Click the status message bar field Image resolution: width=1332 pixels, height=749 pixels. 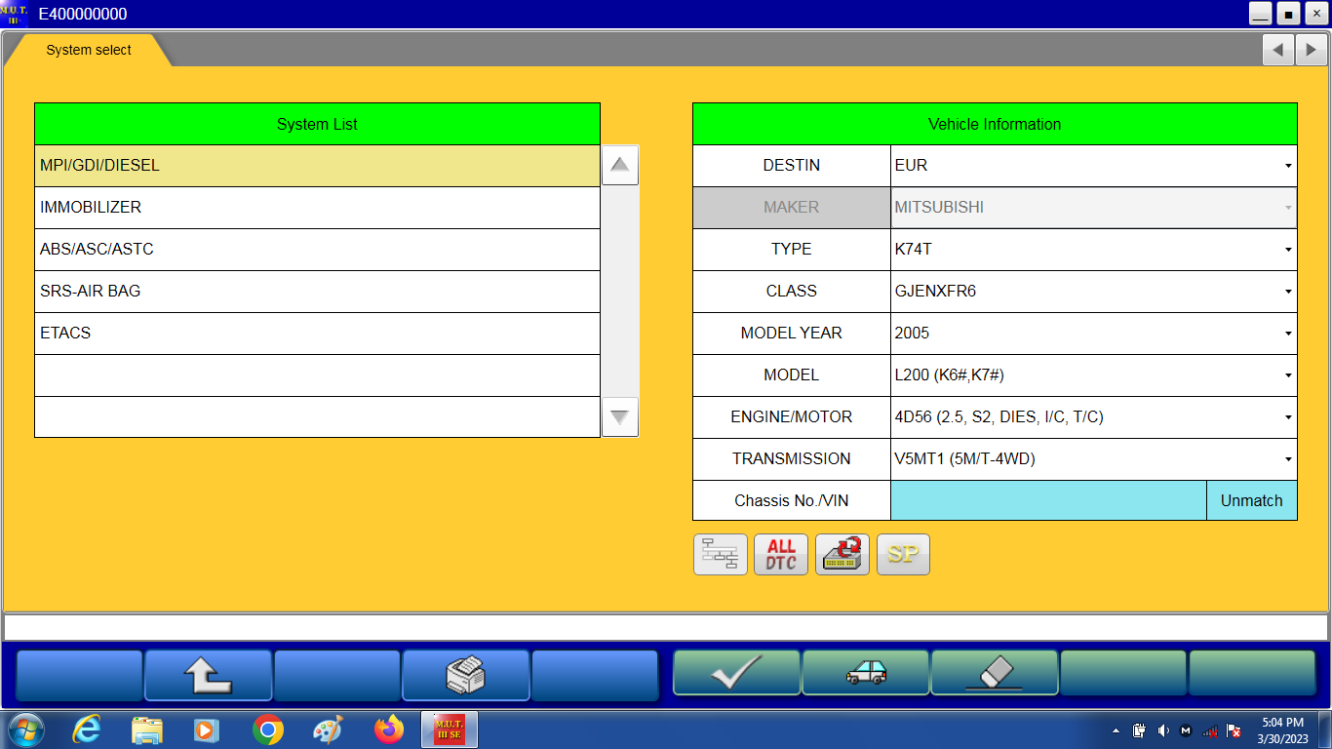point(666,627)
